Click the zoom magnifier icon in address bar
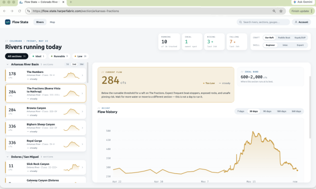316x189 pixels. click(274, 11)
